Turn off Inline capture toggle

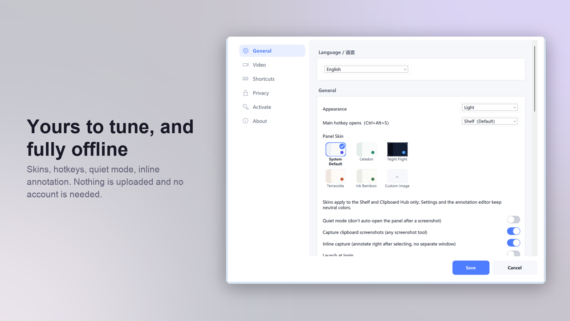point(513,243)
